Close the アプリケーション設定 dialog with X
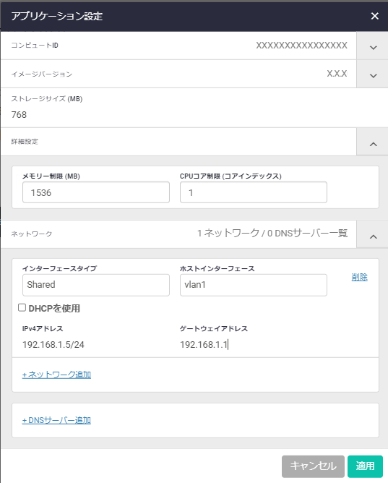The width and height of the screenshot is (388, 483). 374,16
